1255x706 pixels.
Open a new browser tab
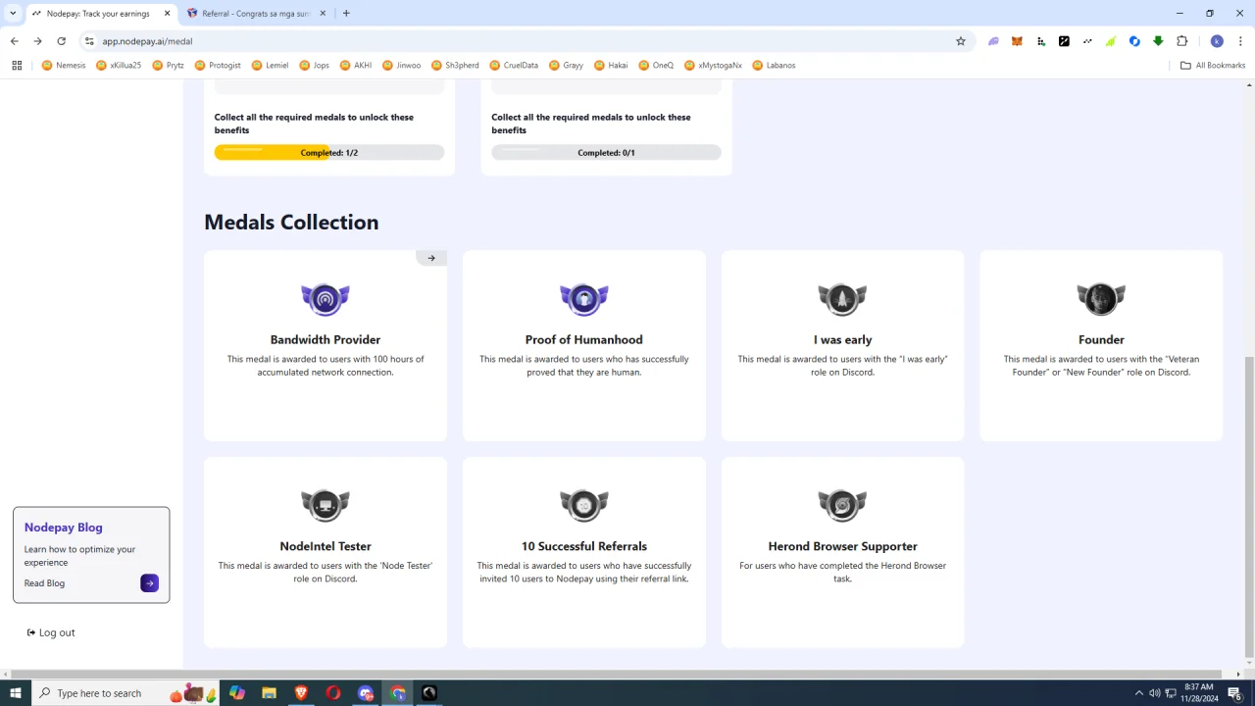point(346,14)
